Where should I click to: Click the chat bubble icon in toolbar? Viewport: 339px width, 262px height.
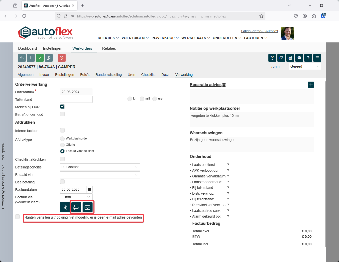pyautogui.click(x=299, y=58)
